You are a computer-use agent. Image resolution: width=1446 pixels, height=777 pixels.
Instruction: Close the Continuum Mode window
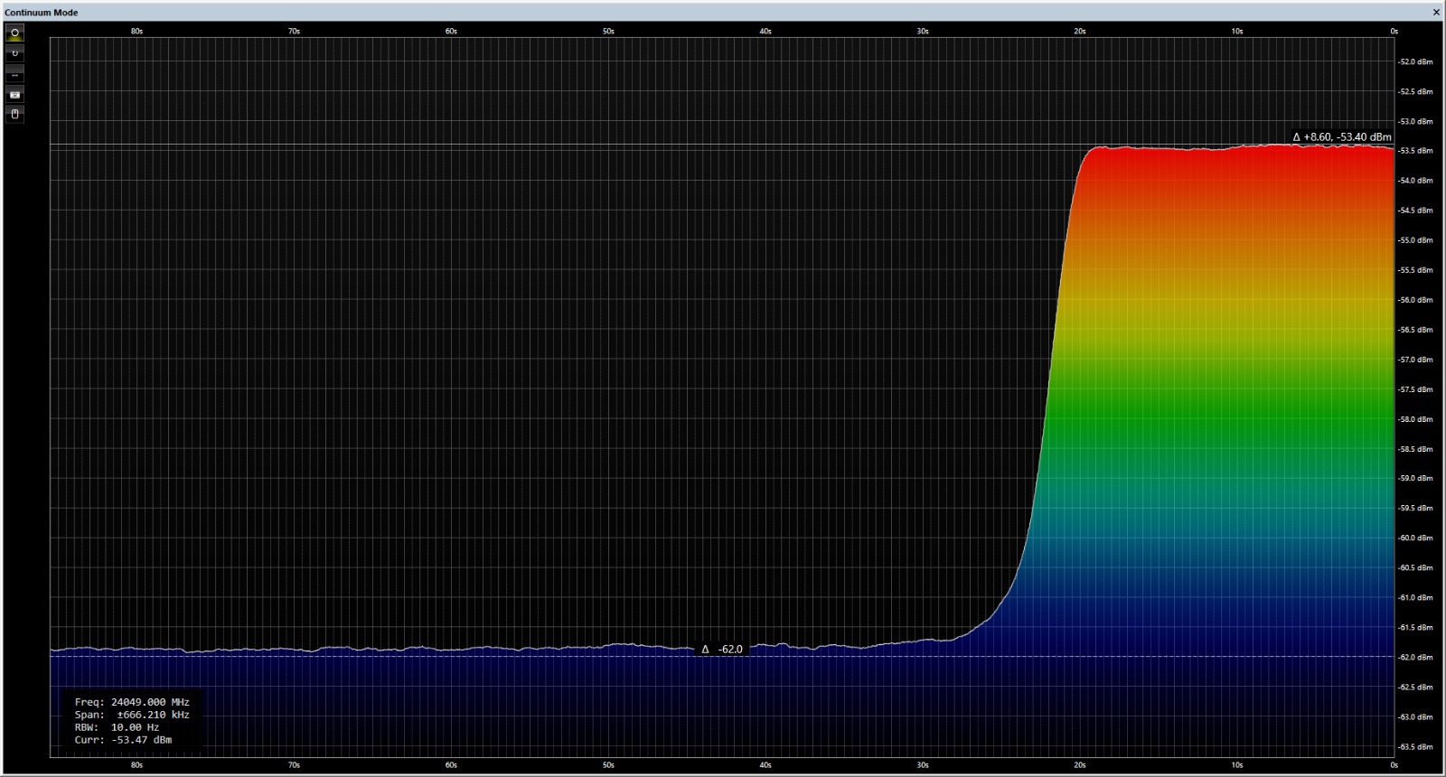[1436, 13]
